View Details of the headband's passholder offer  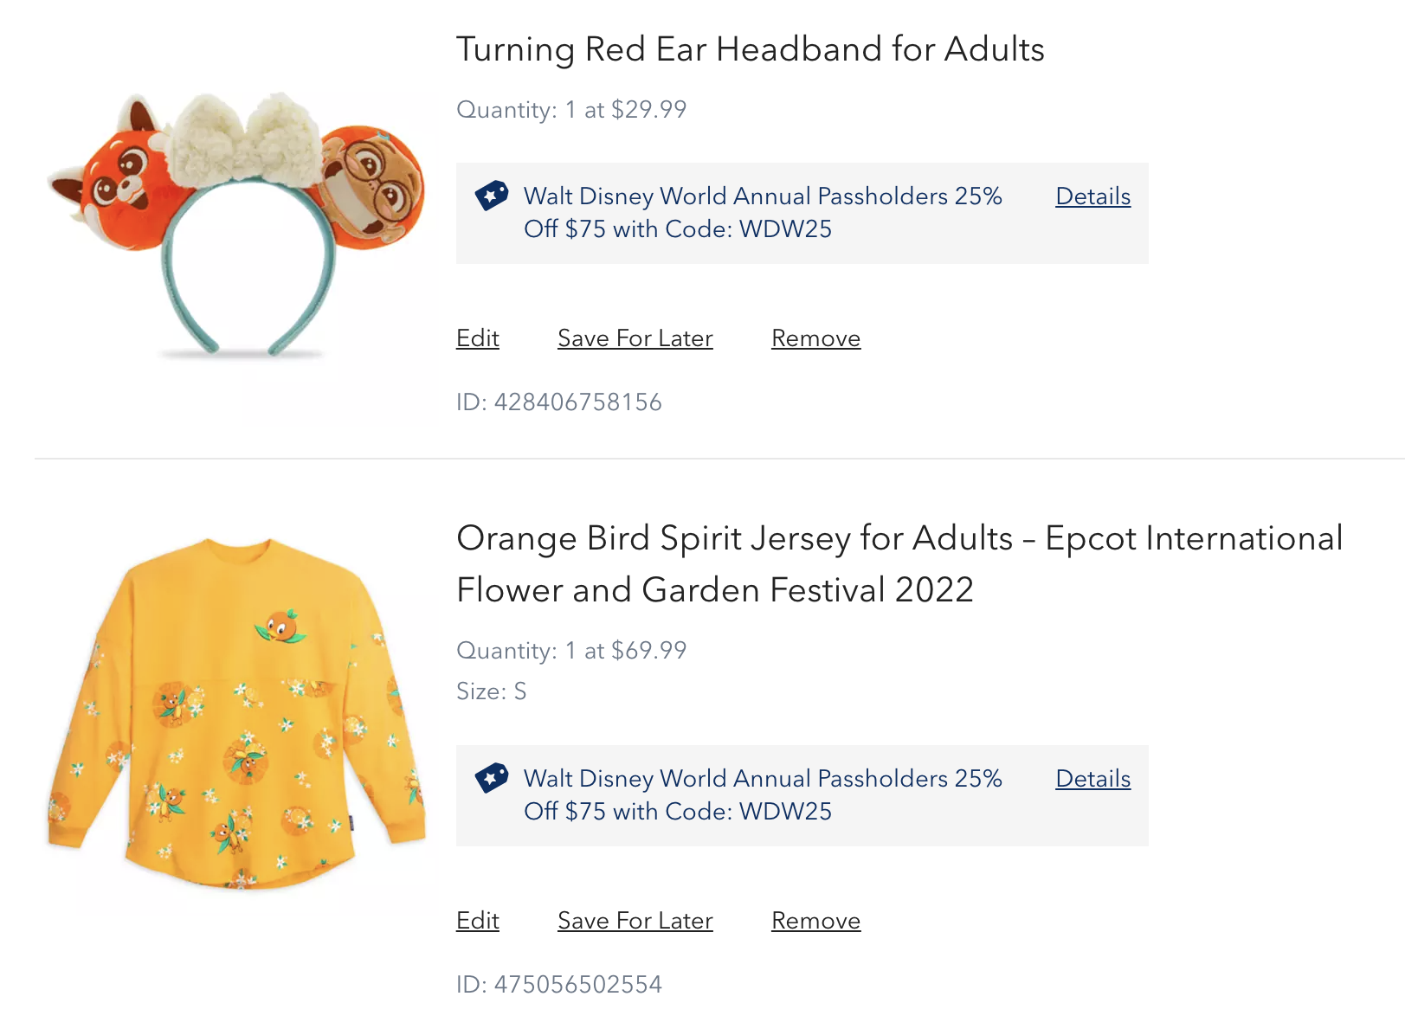1092,196
